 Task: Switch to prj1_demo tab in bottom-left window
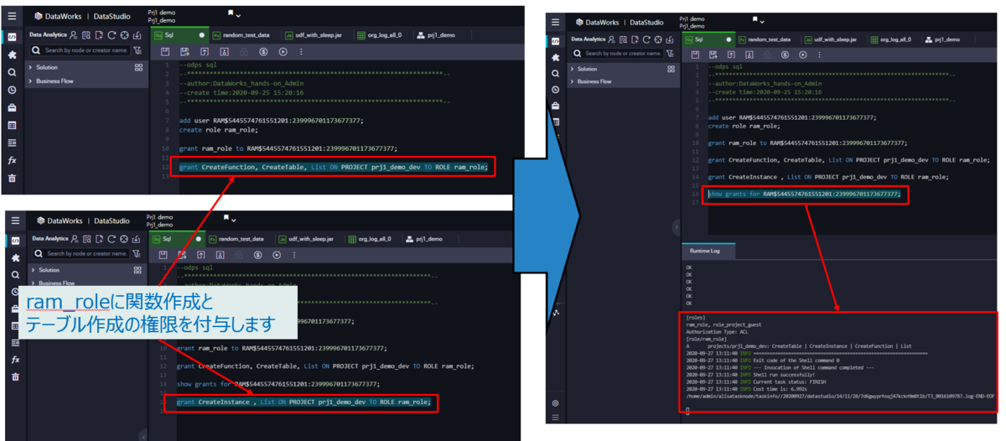423,239
